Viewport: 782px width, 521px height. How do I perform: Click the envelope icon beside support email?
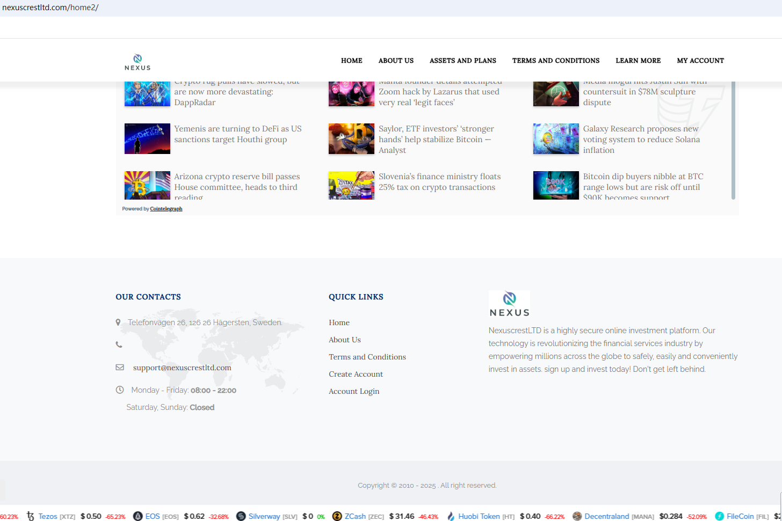pos(120,368)
